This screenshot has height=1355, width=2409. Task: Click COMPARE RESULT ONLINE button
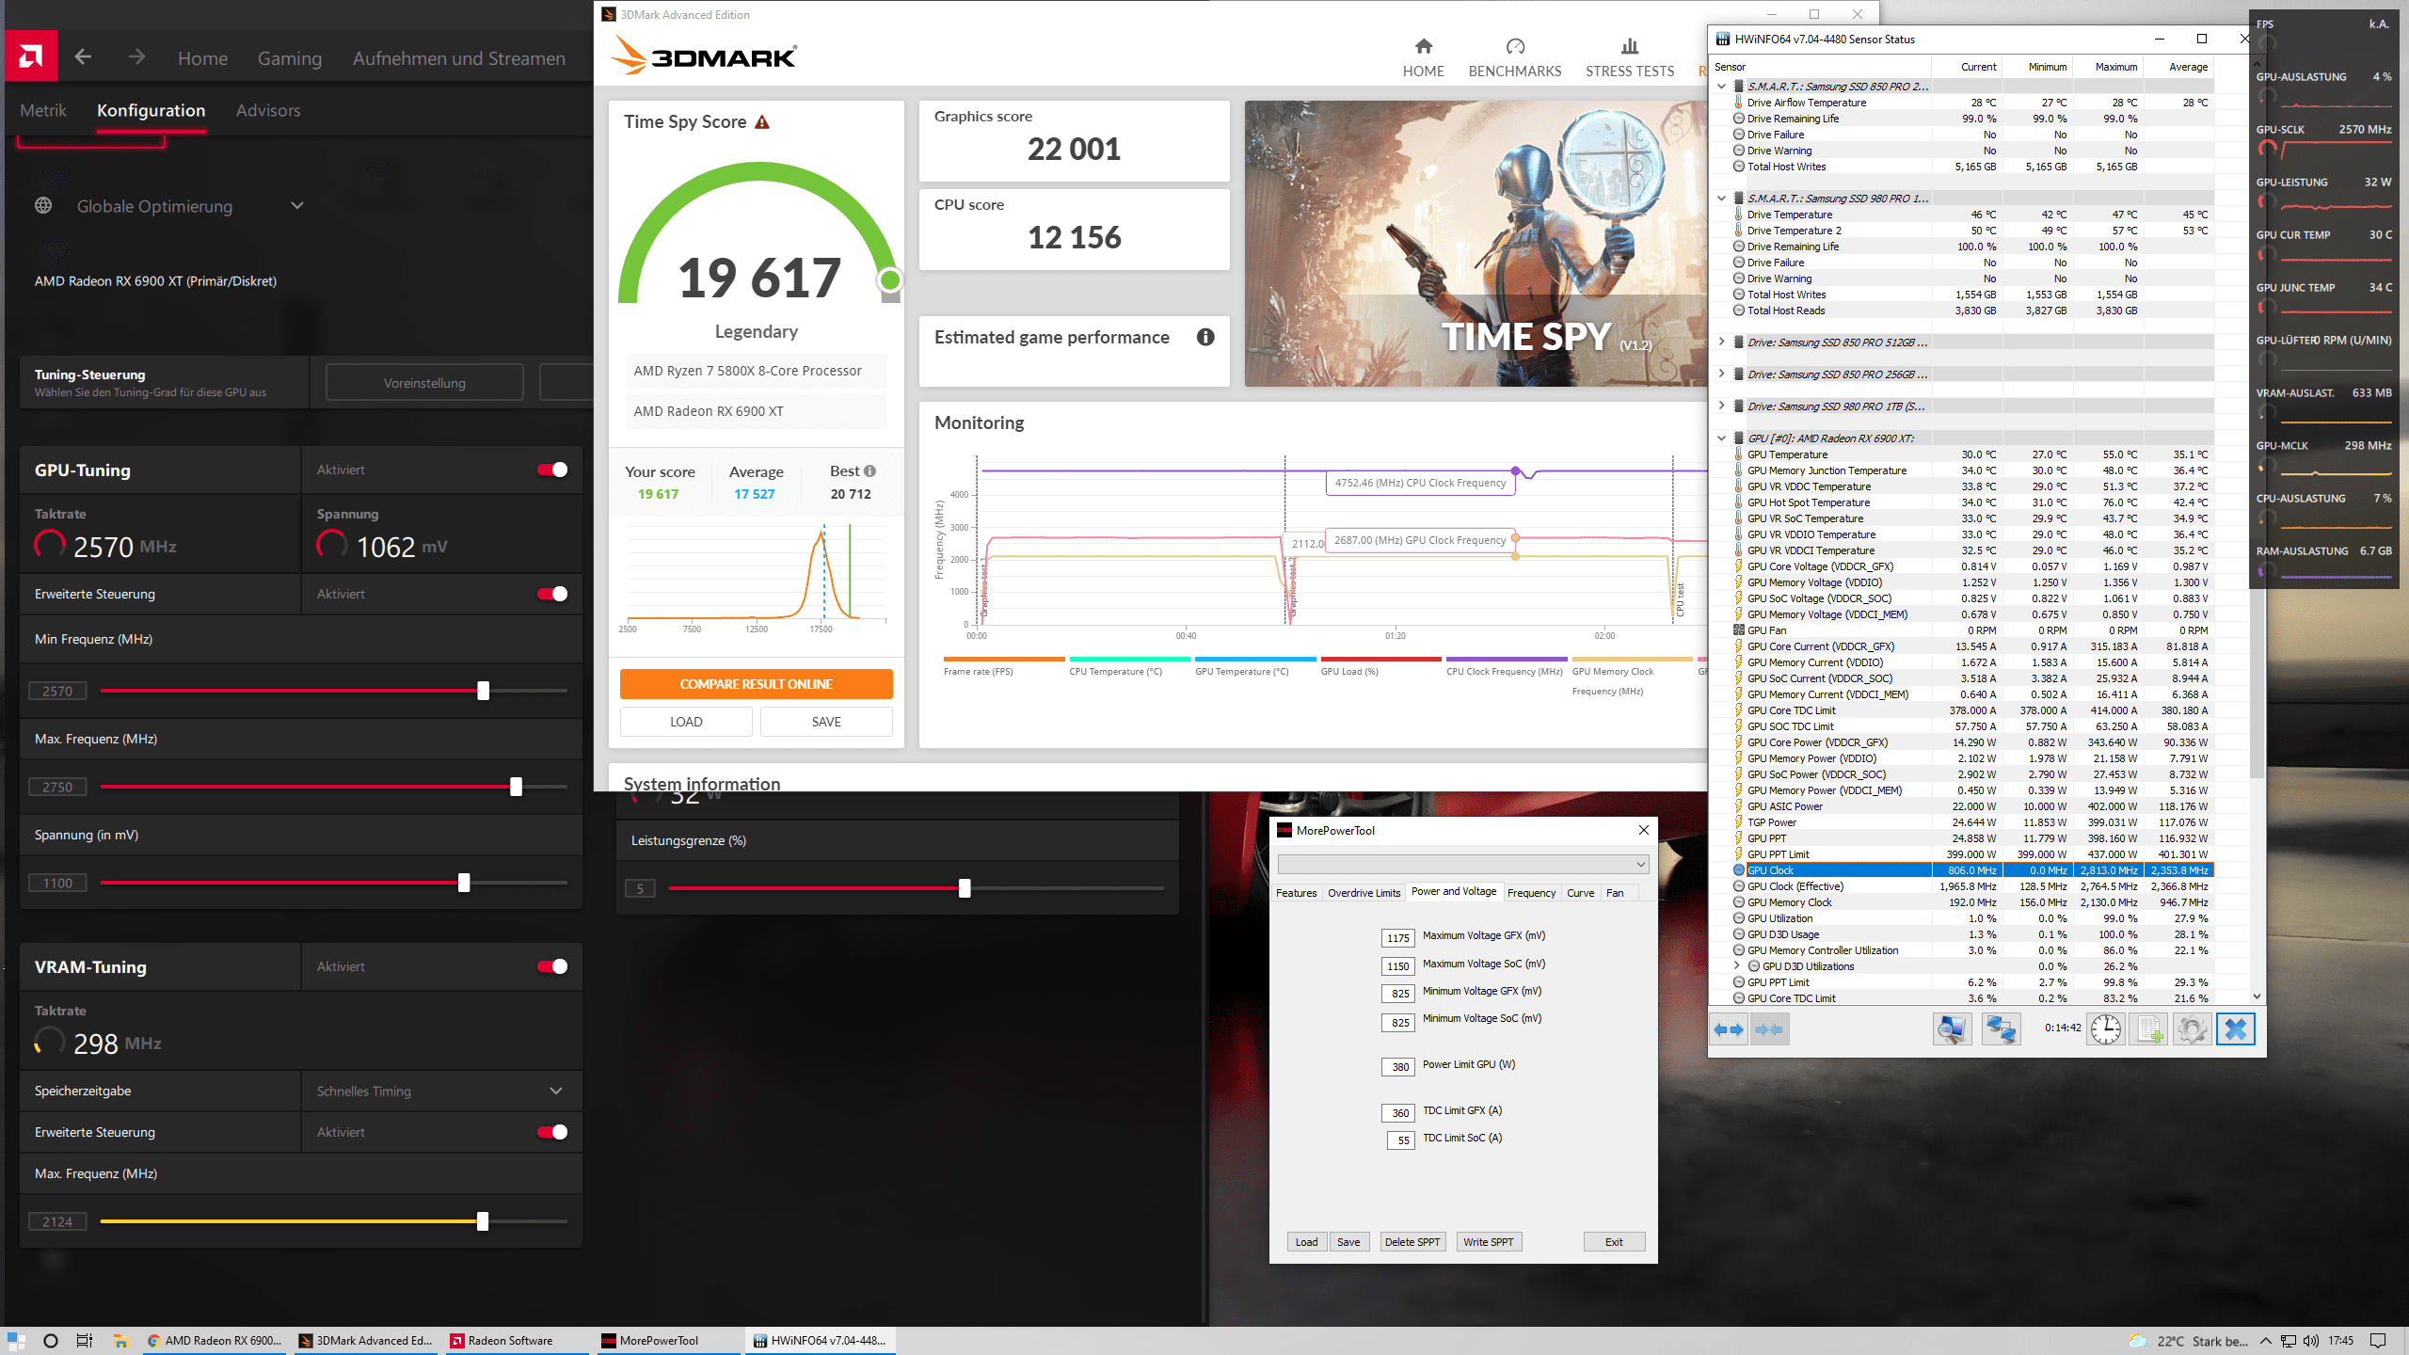pos(756,684)
